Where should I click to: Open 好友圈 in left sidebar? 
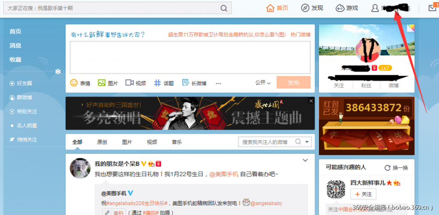coord(24,83)
